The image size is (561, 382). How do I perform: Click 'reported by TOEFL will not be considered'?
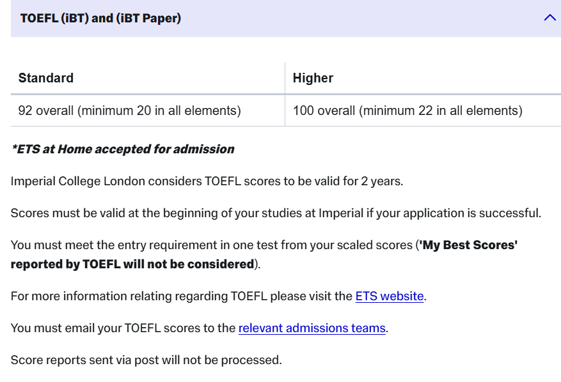(132, 264)
